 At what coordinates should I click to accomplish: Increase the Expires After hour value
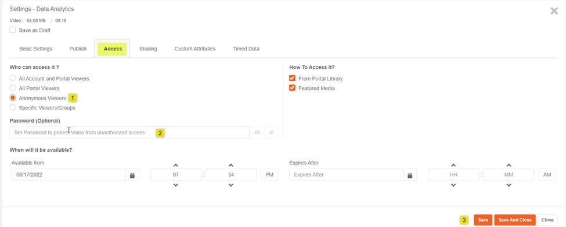click(x=453, y=165)
